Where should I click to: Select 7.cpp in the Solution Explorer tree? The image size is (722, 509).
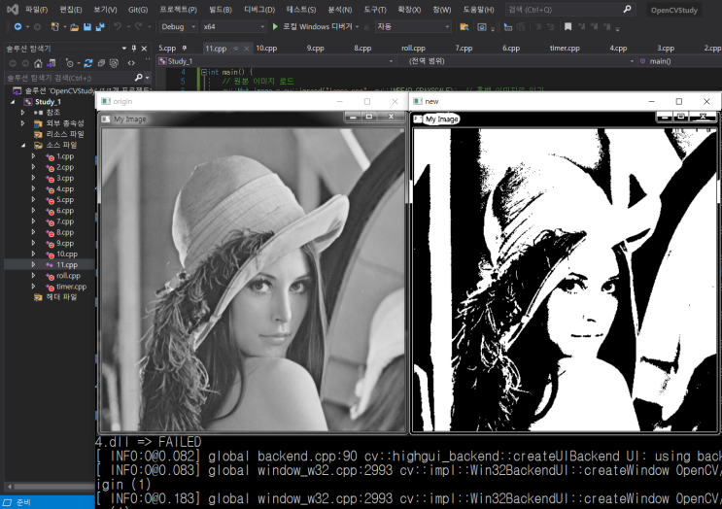click(65, 221)
